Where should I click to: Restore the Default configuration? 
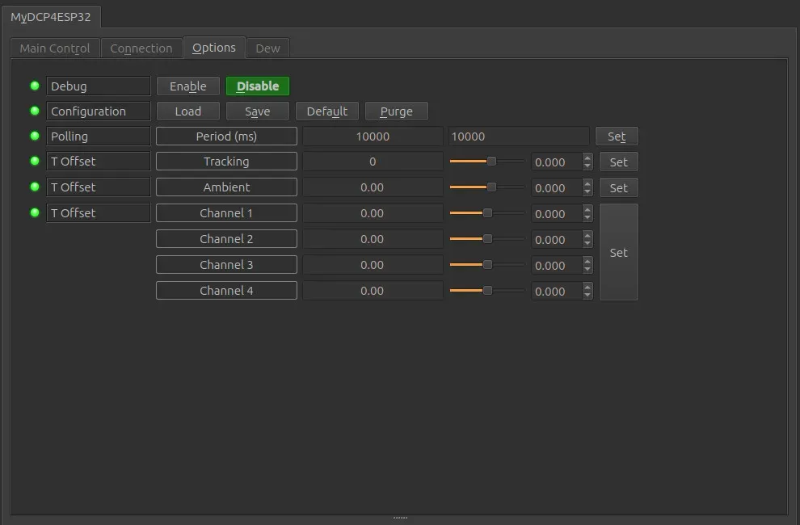coord(327,111)
